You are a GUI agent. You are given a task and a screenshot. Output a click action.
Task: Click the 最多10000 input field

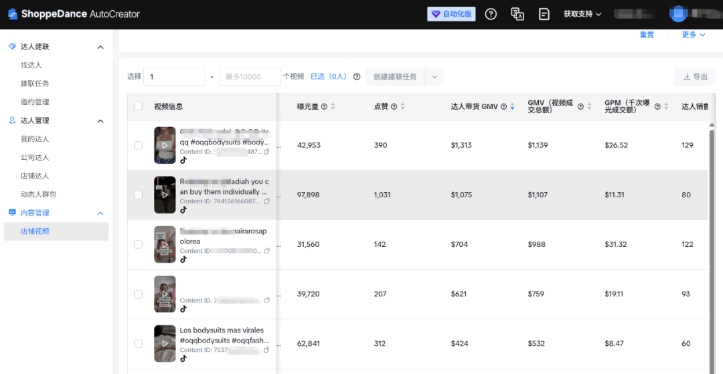tap(250, 76)
